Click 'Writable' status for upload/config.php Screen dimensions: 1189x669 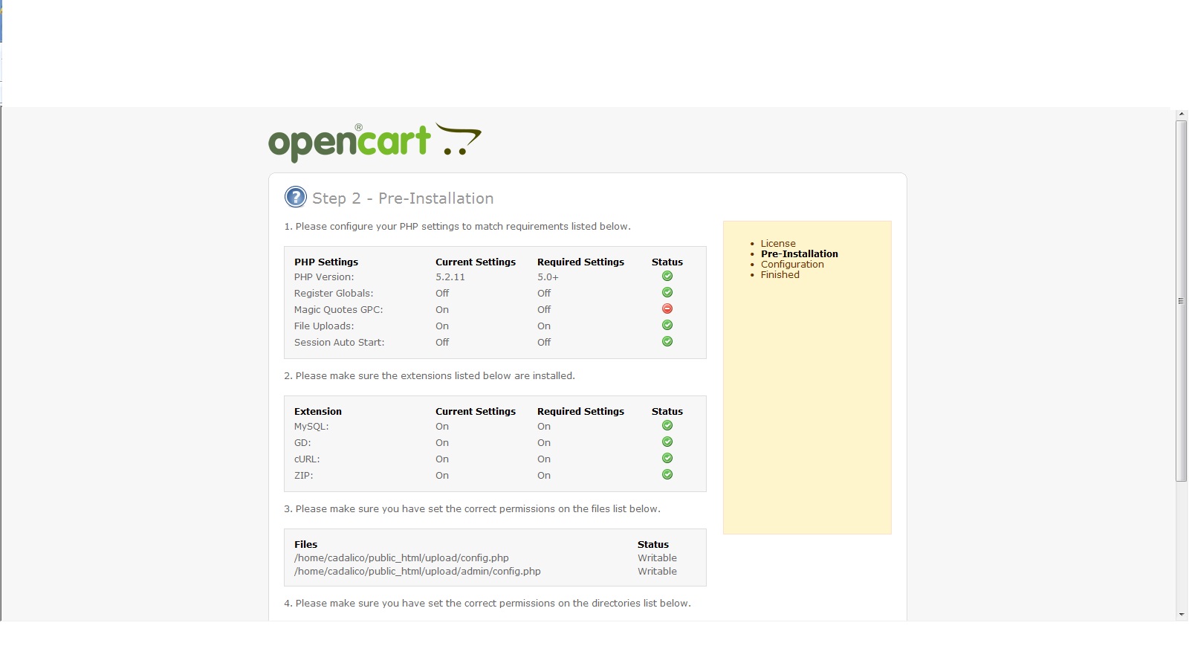coord(657,558)
